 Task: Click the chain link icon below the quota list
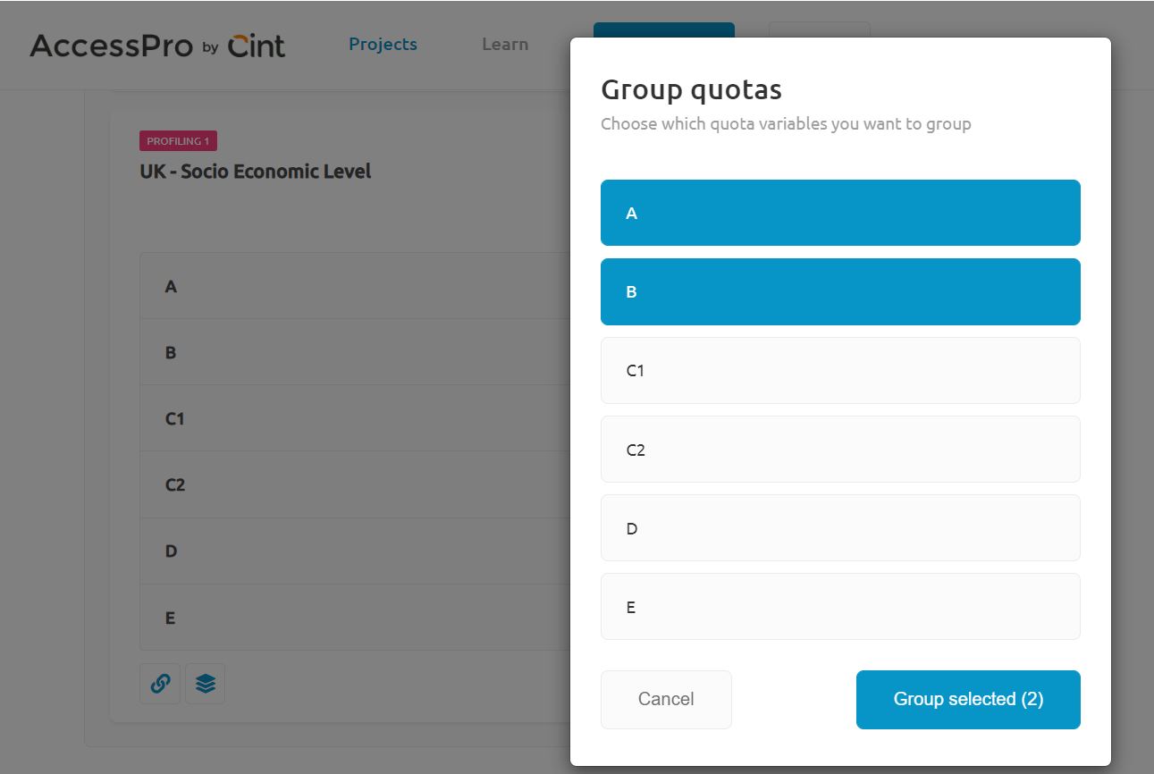[160, 684]
